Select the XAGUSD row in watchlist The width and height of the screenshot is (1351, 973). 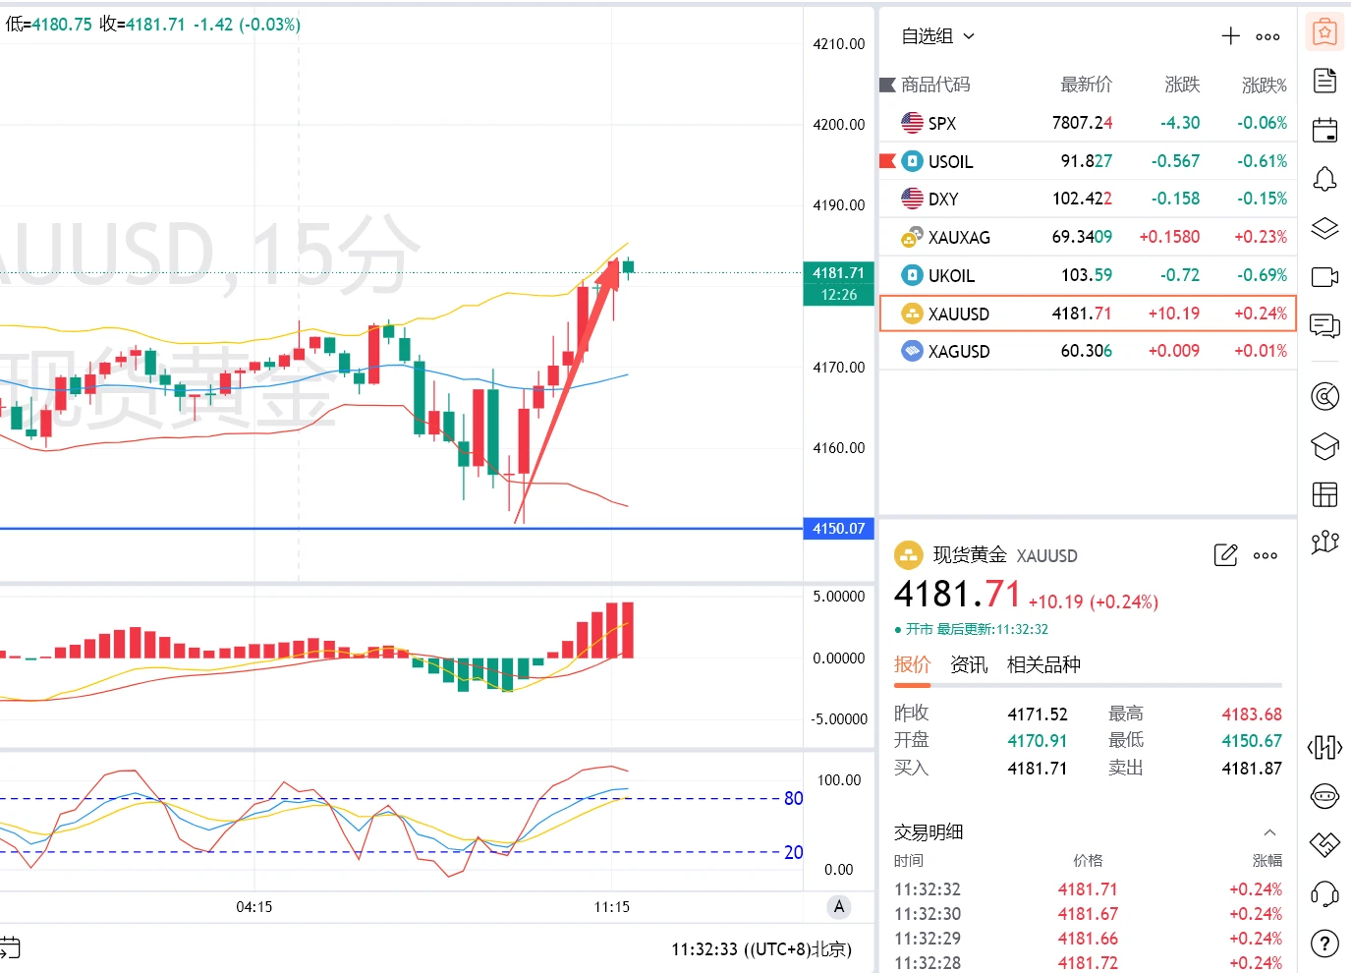click(x=1088, y=351)
